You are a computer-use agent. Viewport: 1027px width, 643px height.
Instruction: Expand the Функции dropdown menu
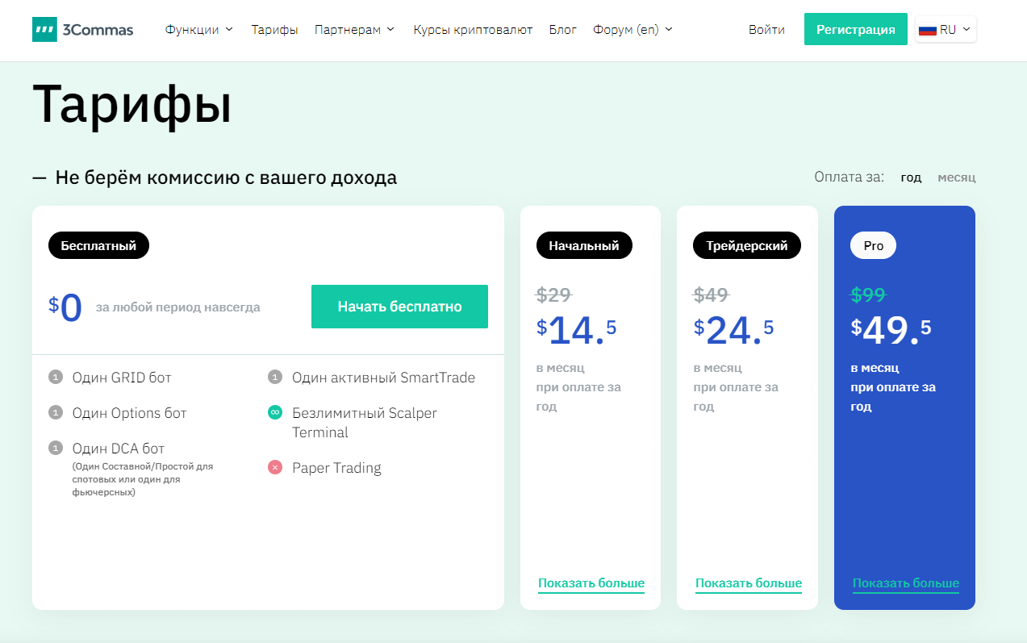[198, 30]
